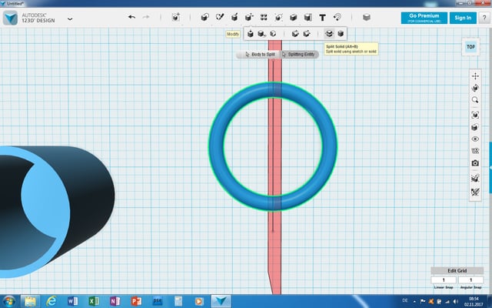Click the Fit to view icon
This screenshot has width=492, height=308.
(x=475, y=115)
